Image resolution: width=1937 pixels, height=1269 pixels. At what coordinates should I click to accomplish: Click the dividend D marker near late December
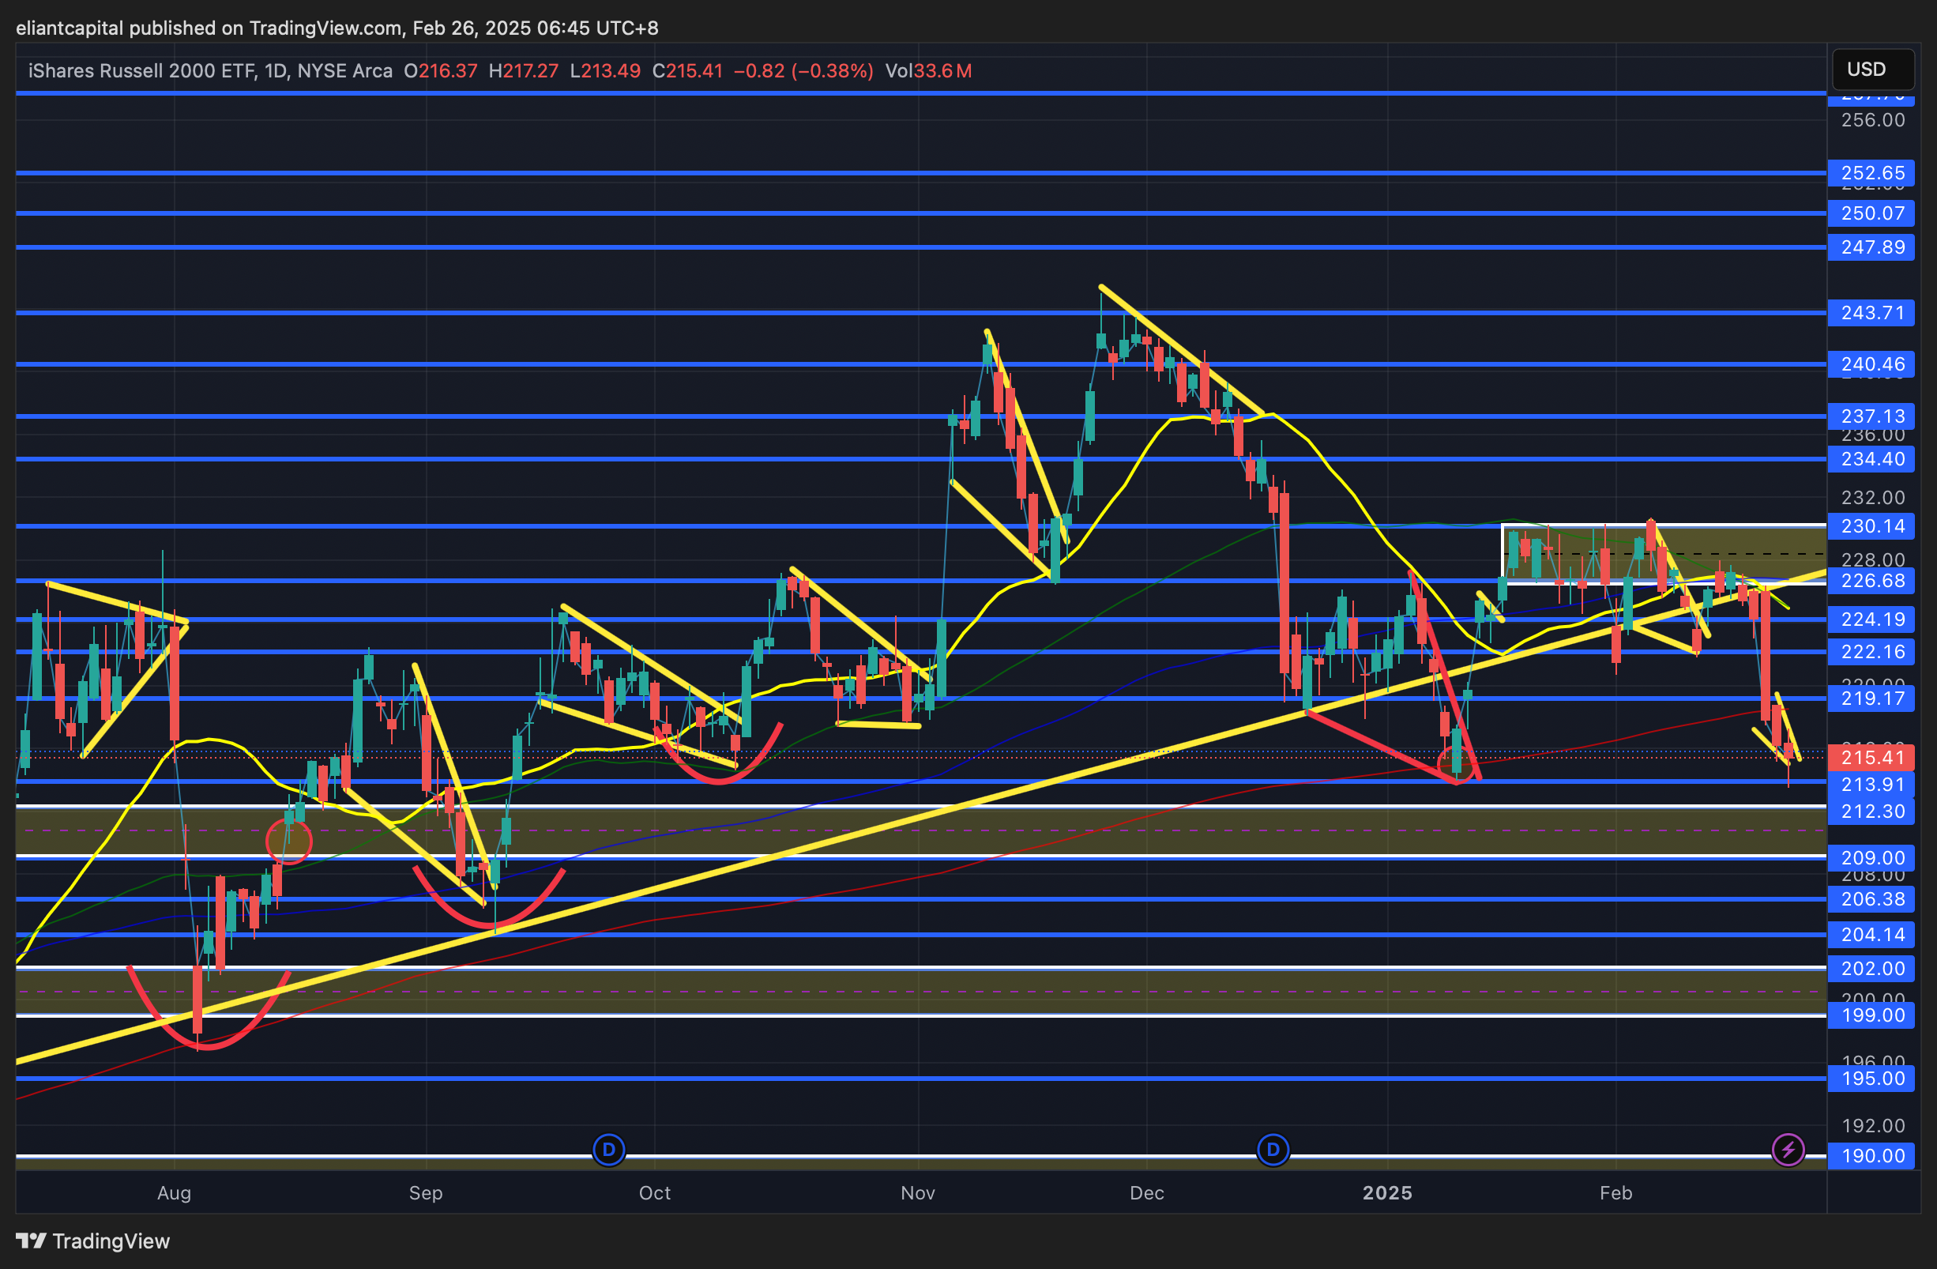(1273, 1150)
